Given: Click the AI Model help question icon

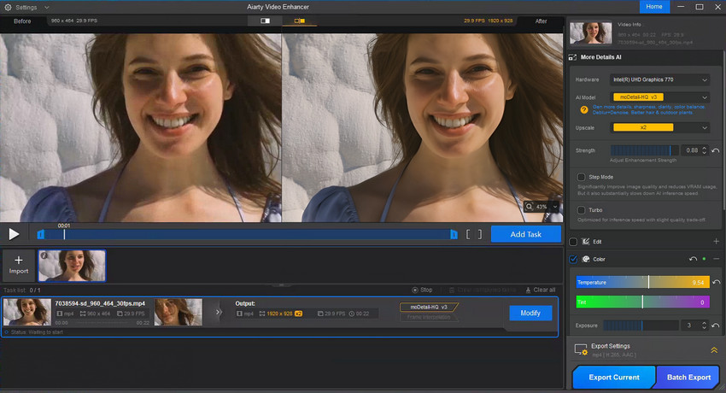Looking at the screenshot, I should [584, 109].
